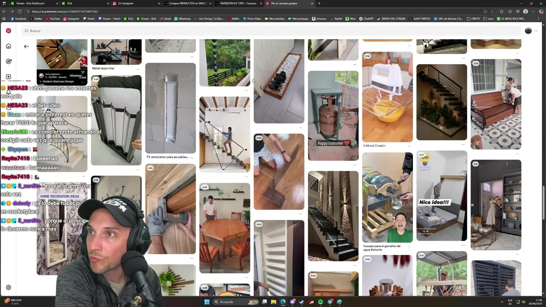Open a new browser tab
Viewport: 546px width, 307px height.
coord(319,3)
